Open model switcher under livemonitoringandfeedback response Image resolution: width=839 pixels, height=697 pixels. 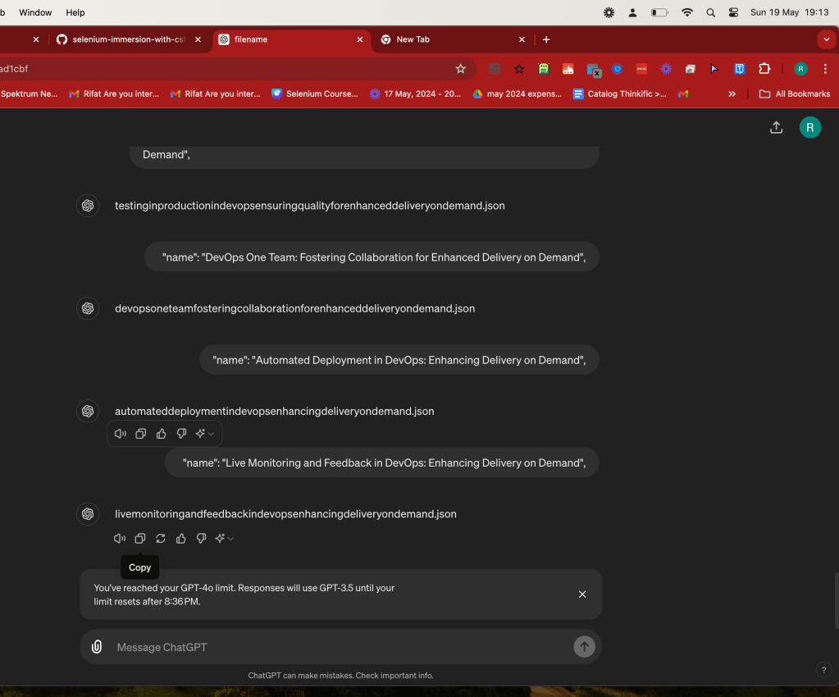(x=224, y=538)
